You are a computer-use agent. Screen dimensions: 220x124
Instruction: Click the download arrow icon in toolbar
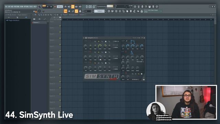(x=142, y=11)
